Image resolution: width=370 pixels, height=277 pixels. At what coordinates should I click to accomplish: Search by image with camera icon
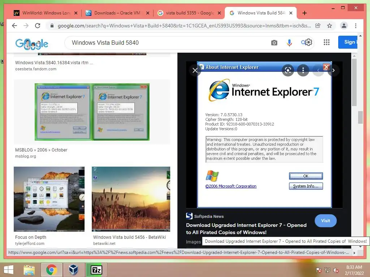coord(274,43)
